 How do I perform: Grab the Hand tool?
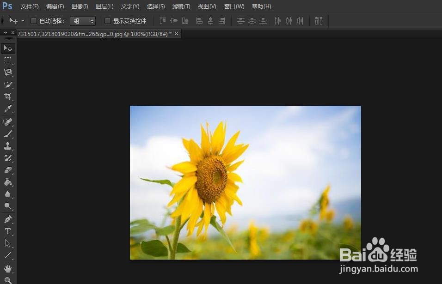tap(7, 267)
